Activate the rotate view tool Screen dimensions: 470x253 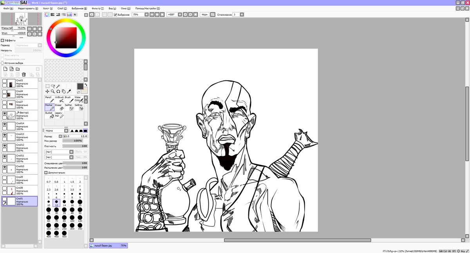point(58,91)
